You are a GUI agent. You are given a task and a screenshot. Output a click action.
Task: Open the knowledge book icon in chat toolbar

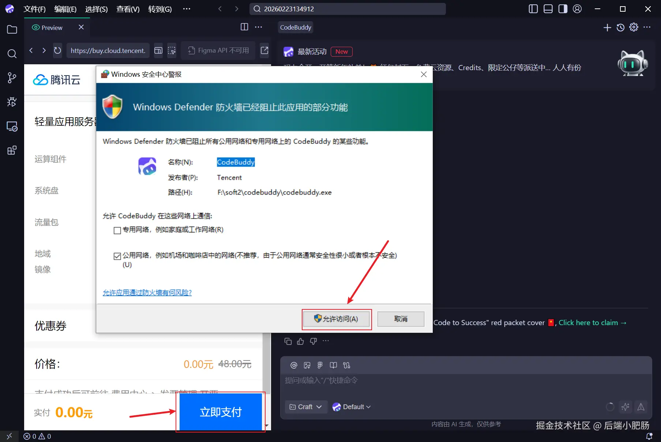click(x=333, y=365)
